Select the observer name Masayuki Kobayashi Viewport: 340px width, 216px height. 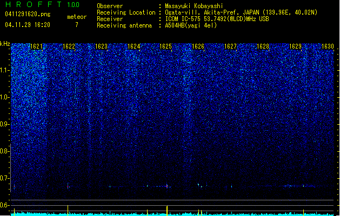pos(194,6)
